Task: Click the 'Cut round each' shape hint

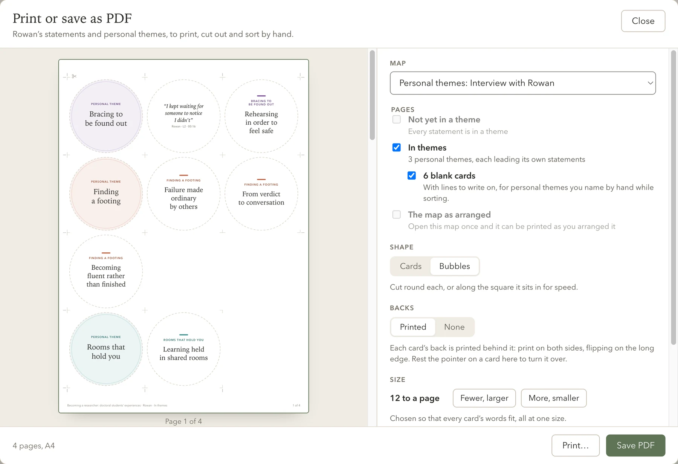Action: click(484, 287)
